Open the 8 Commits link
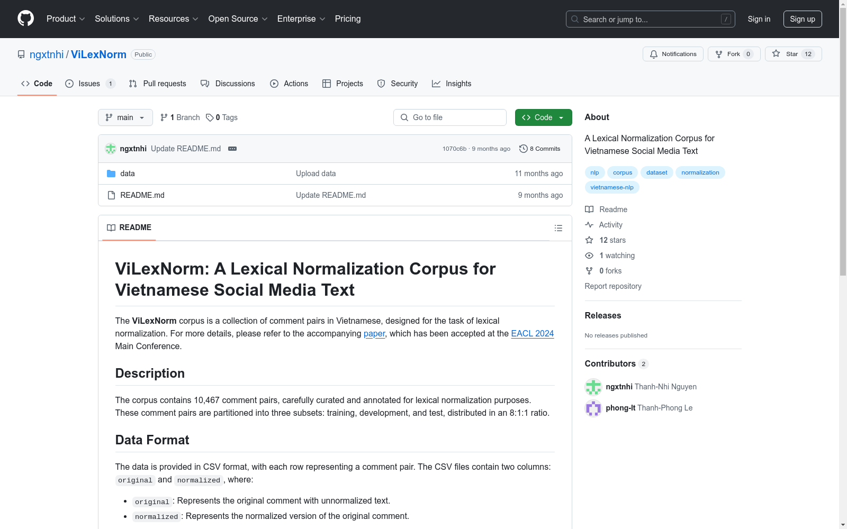 coord(540,149)
